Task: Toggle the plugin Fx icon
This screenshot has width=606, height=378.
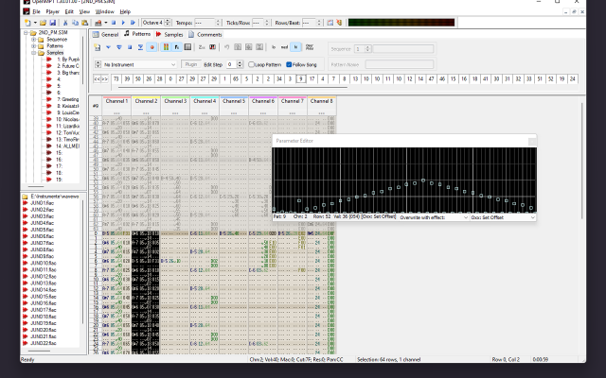Action: [177, 47]
